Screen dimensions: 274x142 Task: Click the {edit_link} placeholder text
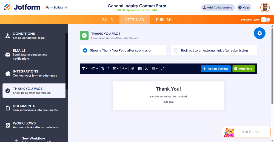click(169, 102)
